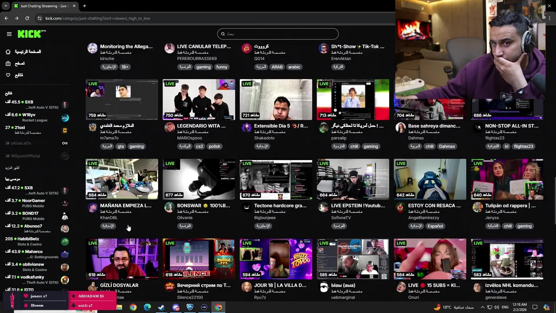Viewport: 556px width, 313px height.
Task: Open ErenAktan channel avatar
Action: point(323,48)
